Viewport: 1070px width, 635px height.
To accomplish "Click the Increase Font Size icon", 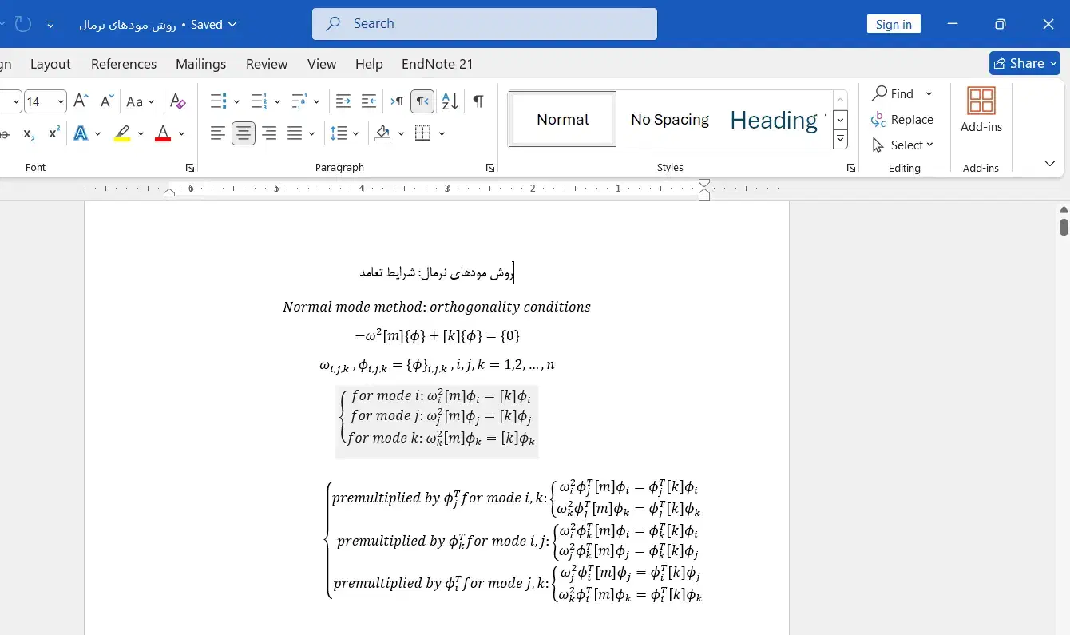I will click(81, 101).
